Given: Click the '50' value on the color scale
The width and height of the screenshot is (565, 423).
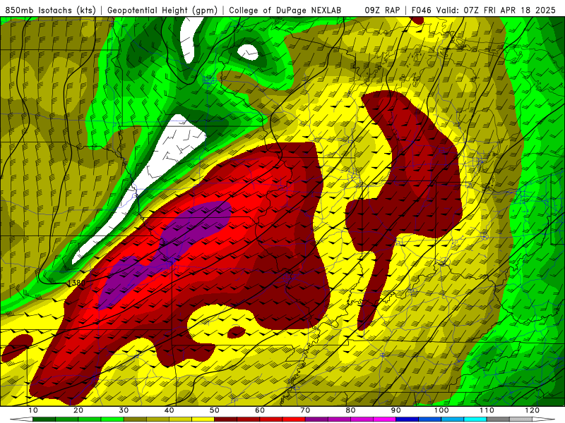Looking at the screenshot, I should click(x=215, y=410).
